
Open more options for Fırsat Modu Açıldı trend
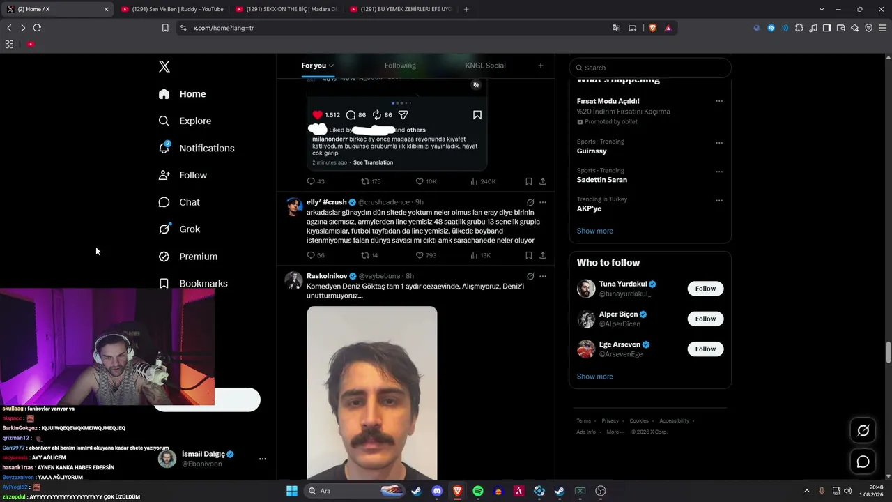click(719, 101)
